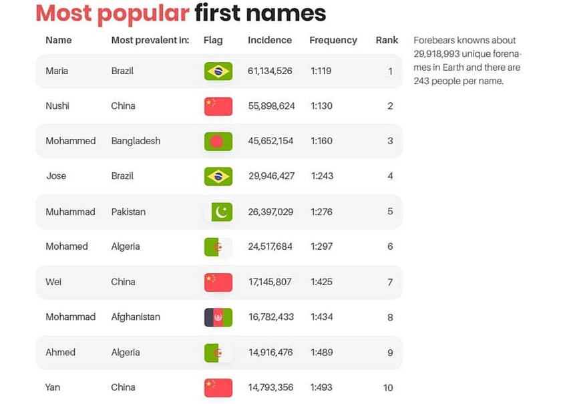The width and height of the screenshot is (561, 404).
Task: Click the China flag in Wei's row
Action: [x=218, y=282]
